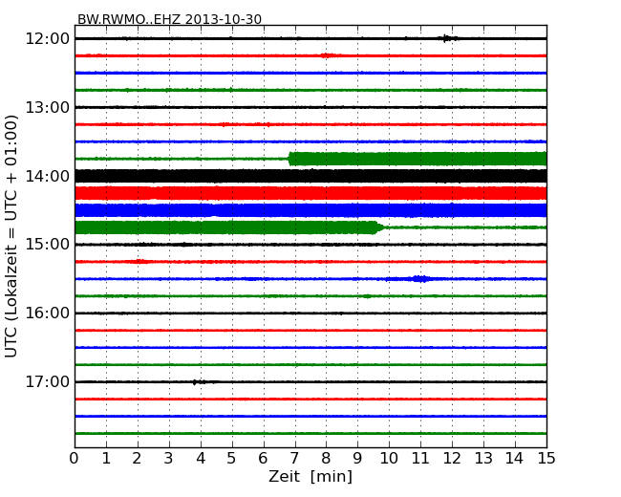The width and height of the screenshot is (621, 497).
Task: Click the thick black 14:00 trace band
Action: (310, 176)
